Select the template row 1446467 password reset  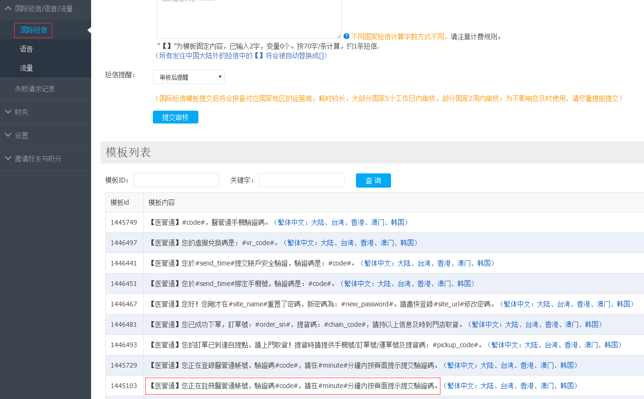point(124,304)
